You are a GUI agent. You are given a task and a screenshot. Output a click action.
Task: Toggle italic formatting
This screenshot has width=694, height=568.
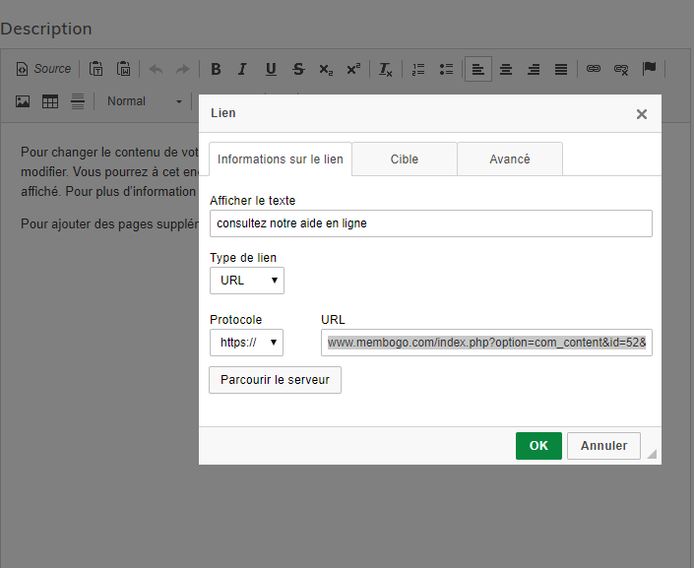[x=243, y=69]
